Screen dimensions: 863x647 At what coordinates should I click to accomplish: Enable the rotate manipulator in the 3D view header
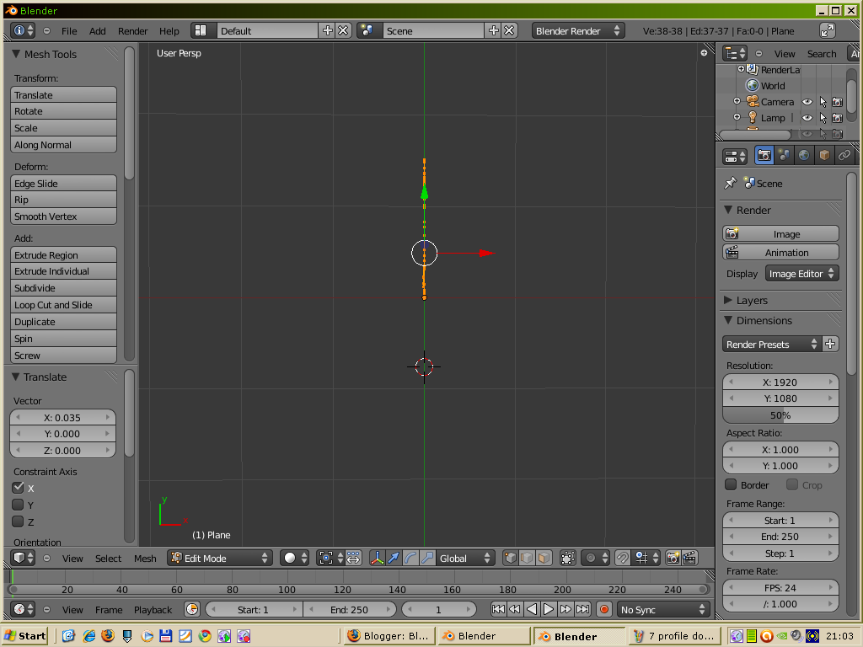410,558
